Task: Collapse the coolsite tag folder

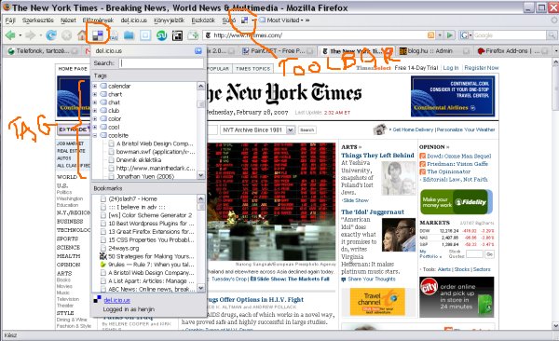Action: pyautogui.click(x=95, y=135)
